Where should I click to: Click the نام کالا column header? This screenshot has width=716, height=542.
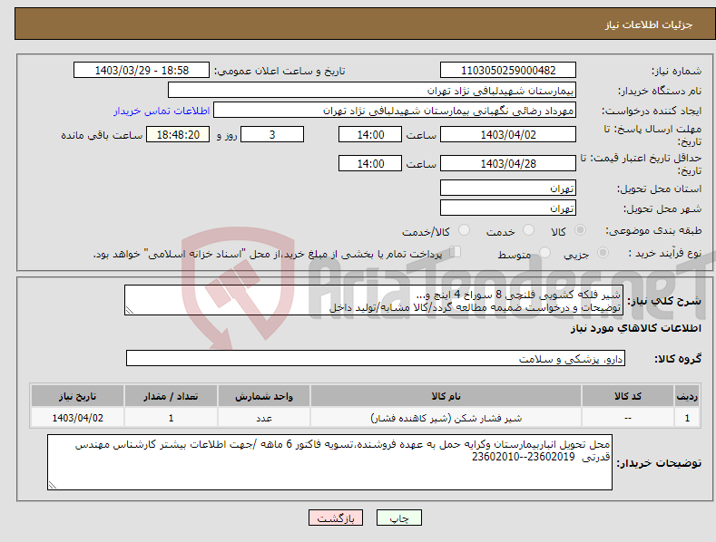point(446,396)
